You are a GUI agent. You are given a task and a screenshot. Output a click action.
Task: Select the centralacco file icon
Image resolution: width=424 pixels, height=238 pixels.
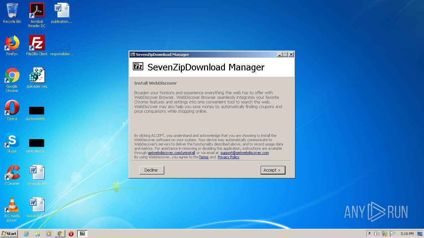(37, 145)
